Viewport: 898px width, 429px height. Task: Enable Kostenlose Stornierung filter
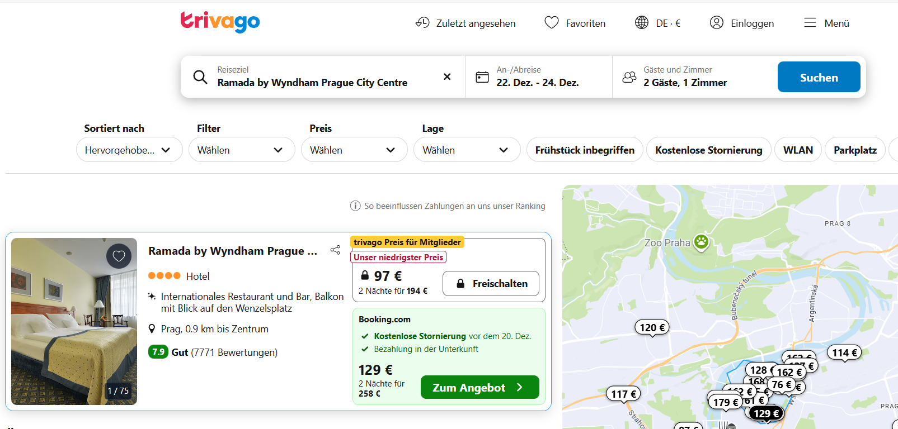[708, 150]
